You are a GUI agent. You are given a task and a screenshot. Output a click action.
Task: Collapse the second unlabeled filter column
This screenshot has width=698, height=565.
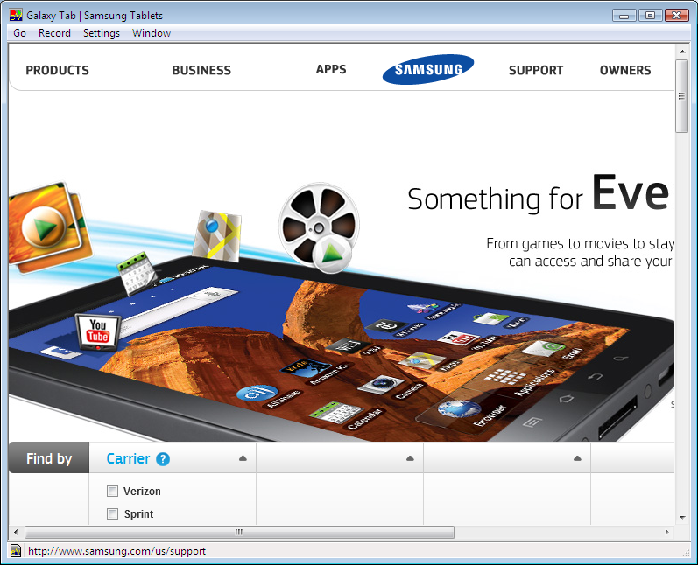click(410, 458)
